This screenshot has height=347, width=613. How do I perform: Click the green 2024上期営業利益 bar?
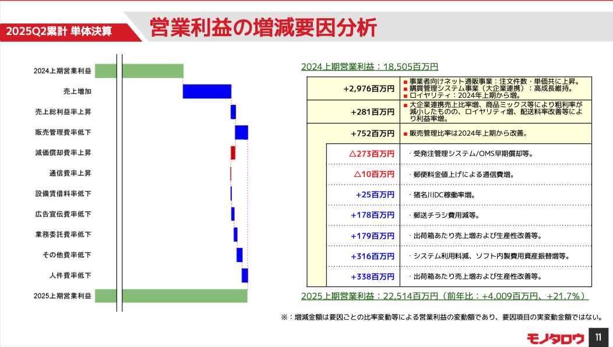point(139,70)
